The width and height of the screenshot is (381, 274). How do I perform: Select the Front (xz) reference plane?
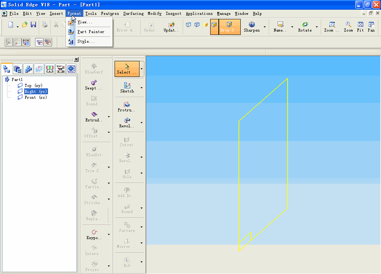33,98
